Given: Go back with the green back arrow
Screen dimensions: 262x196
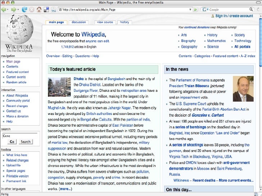Looking at the screenshot, I should pos(4,9).
